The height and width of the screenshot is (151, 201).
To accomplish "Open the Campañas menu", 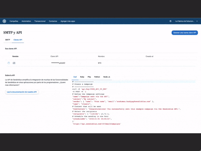I will (14, 21).
